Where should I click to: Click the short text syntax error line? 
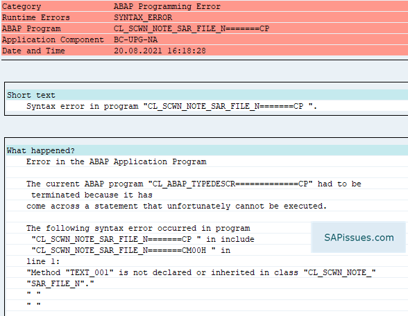pos(172,106)
